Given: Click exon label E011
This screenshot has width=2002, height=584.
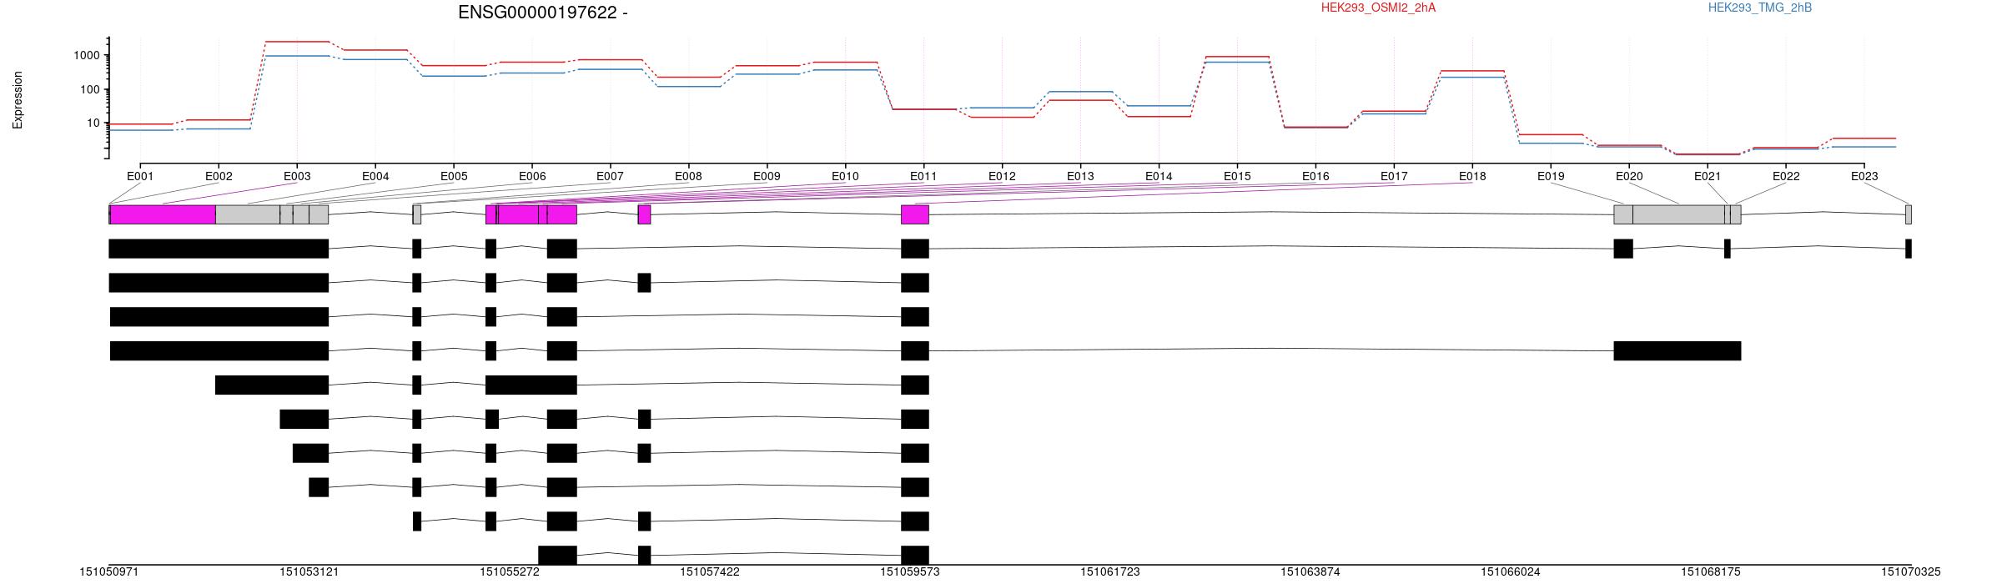Looking at the screenshot, I should (x=923, y=176).
